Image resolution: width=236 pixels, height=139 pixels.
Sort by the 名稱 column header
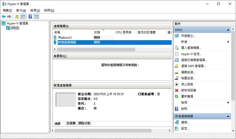coord(73,32)
